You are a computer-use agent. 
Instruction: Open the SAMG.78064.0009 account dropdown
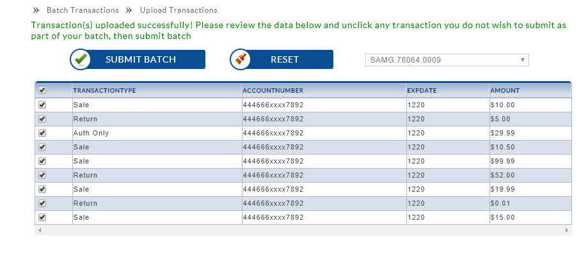click(447, 60)
